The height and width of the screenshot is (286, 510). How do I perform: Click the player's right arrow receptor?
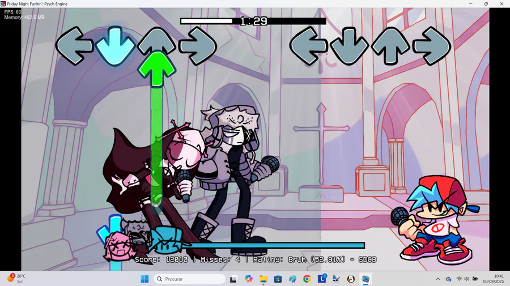pyautogui.click(x=432, y=46)
